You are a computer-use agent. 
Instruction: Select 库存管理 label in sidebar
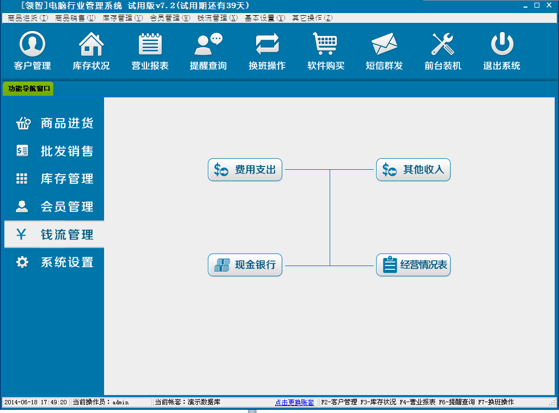pos(67,178)
